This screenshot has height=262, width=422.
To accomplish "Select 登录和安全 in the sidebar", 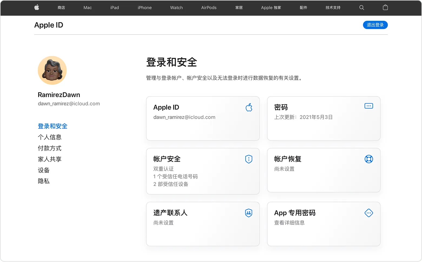I will [x=52, y=126].
